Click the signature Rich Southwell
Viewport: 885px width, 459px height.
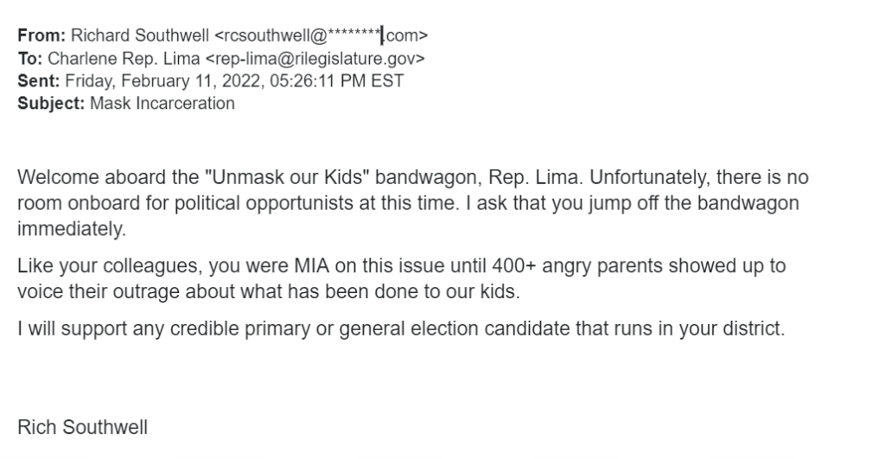point(82,427)
